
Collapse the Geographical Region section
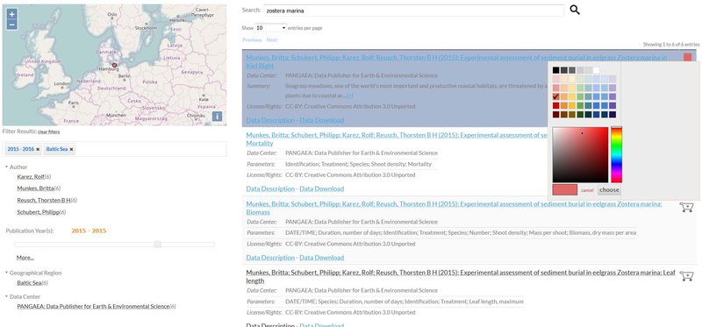(x=7, y=273)
